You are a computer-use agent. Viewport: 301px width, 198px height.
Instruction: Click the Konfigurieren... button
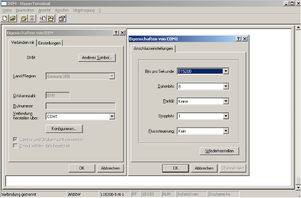(x=64, y=129)
